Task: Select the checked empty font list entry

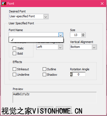Action: [36, 40]
